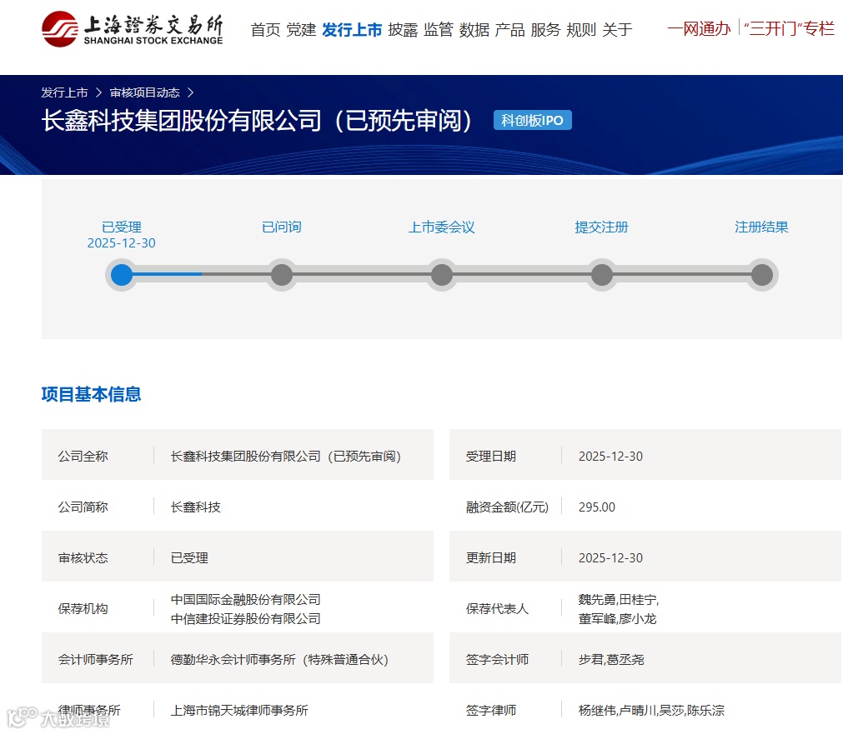Screen dimensions: 843x734
Task: Open the 服务 menu item
Action: 545,29
